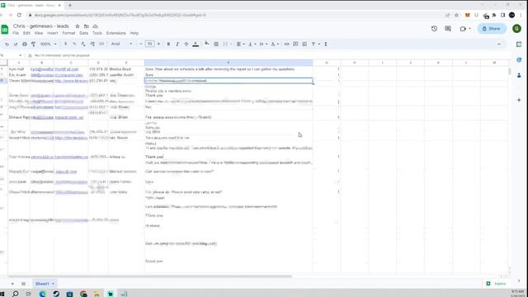
Task: Open the Data menu
Action: pos(84,33)
